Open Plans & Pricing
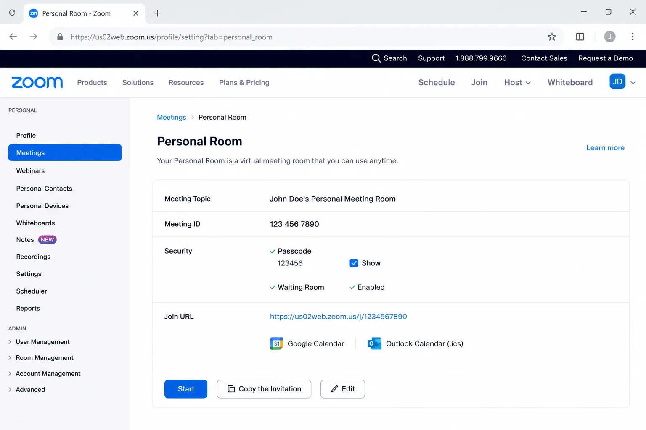The image size is (646, 430). pyautogui.click(x=244, y=83)
